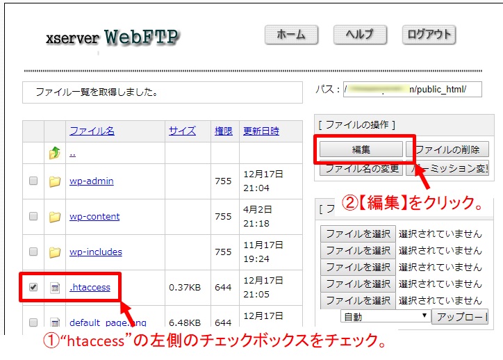Sort the list by ファイル名 column header
The height and width of the screenshot is (360, 503).
[x=92, y=131]
